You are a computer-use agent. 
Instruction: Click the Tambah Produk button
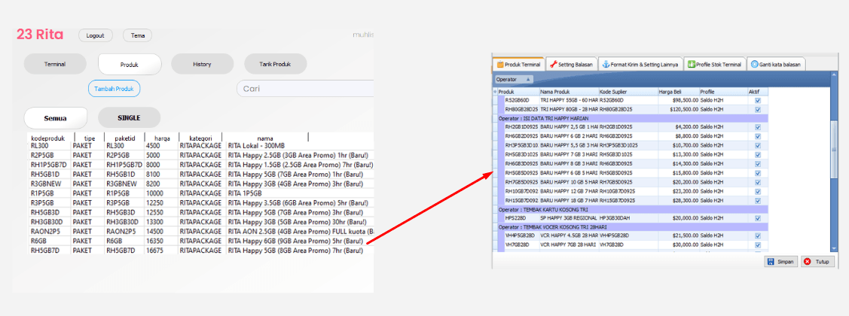pos(114,89)
